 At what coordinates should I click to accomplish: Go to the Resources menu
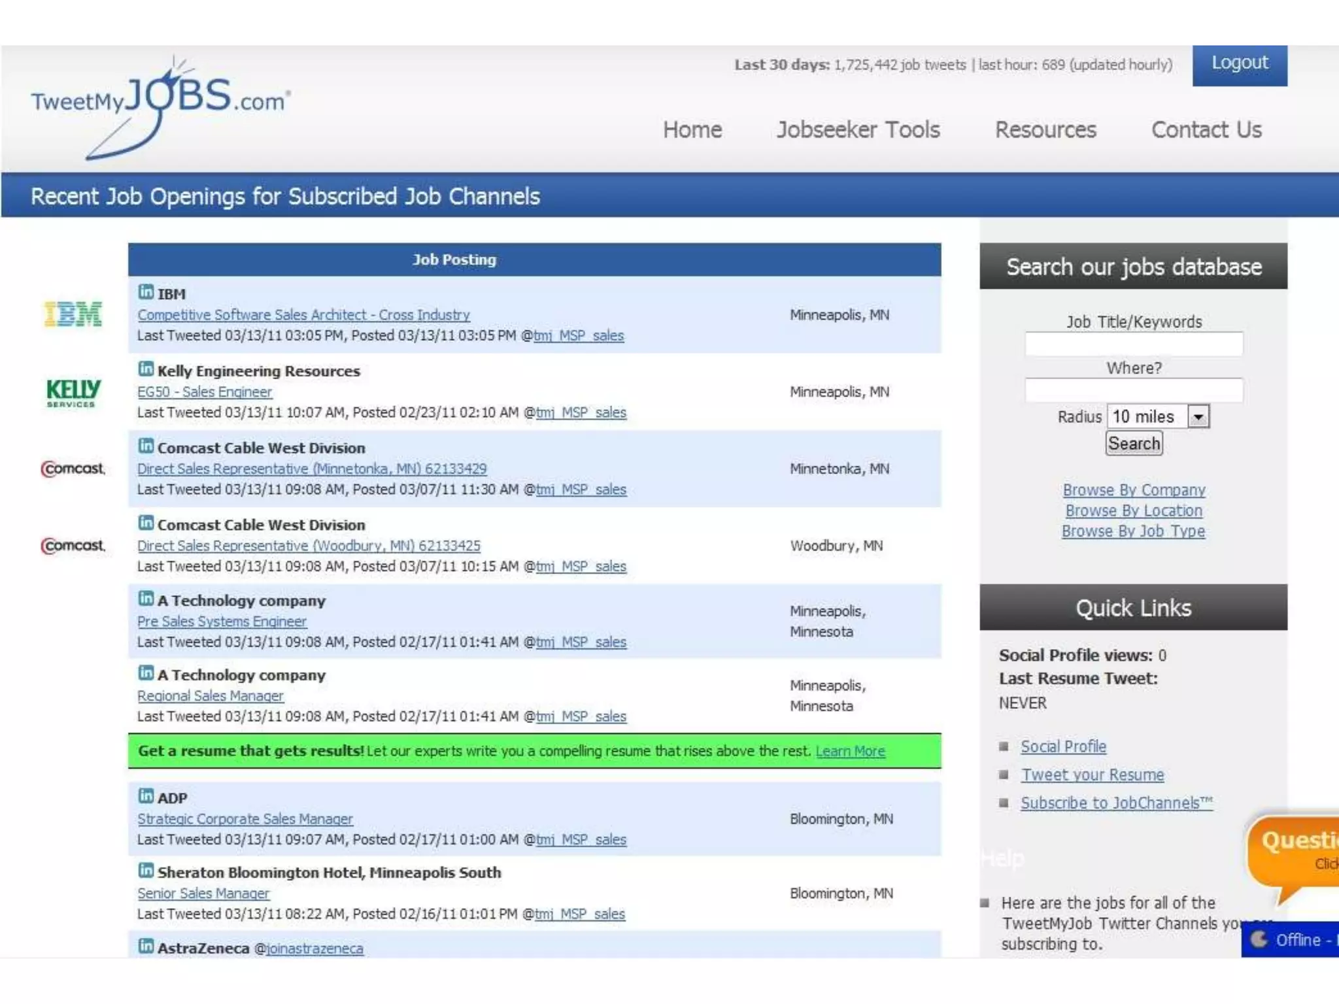click(1045, 129)
